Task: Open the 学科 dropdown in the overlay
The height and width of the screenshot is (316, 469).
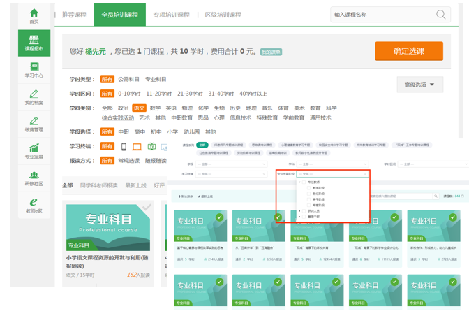Action: coord(332,164)
